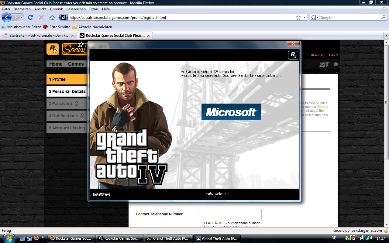The width and height of the screenshot is (389, 243).
Task: Click the Microsoft logo in the installer
Action: coord(231,111)
